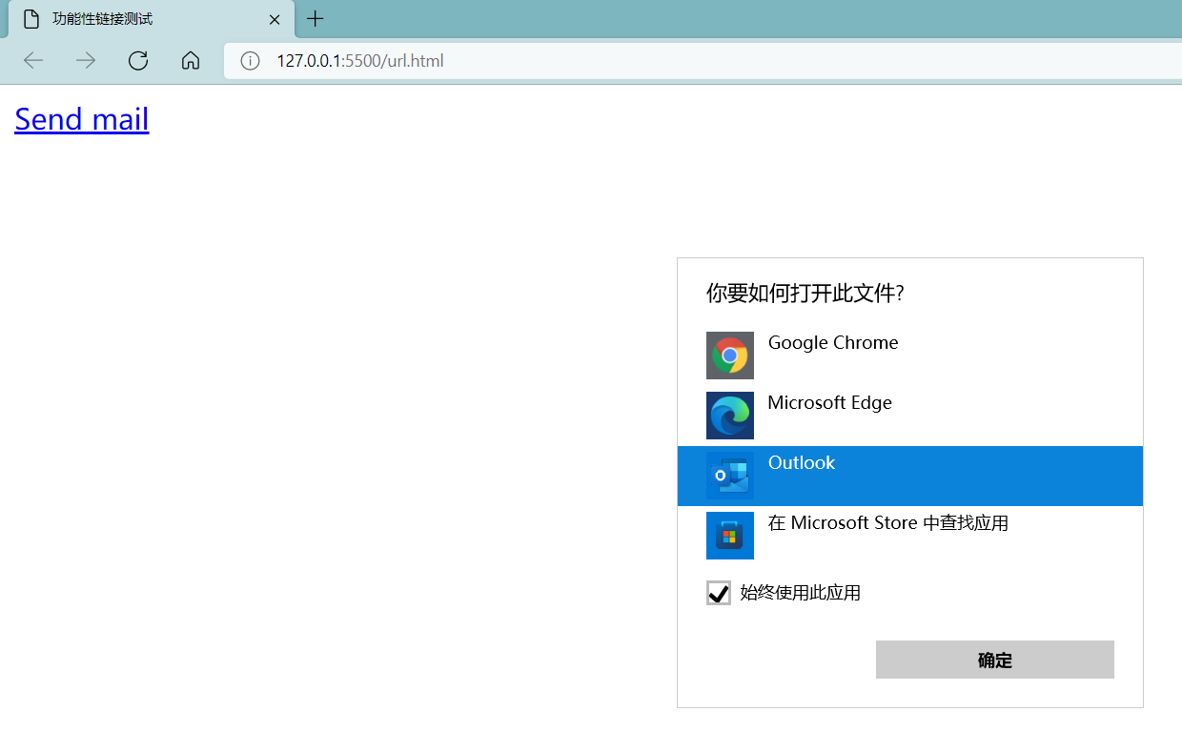Click the browser back arrow
This screenshot has height=732, width=1182.
[33, 61]
